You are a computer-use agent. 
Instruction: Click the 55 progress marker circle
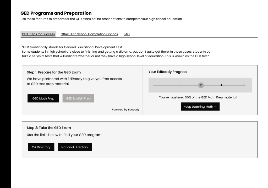201,85
